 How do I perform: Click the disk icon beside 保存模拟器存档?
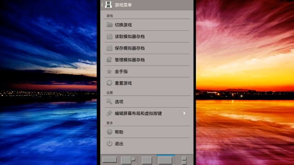click(x=109, y=48)
